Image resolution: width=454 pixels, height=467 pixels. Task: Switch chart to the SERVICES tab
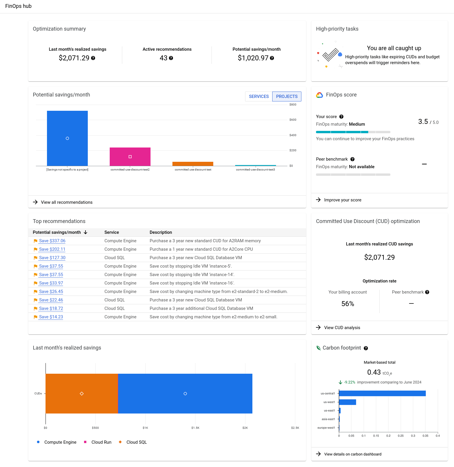[x=259, y=96]
